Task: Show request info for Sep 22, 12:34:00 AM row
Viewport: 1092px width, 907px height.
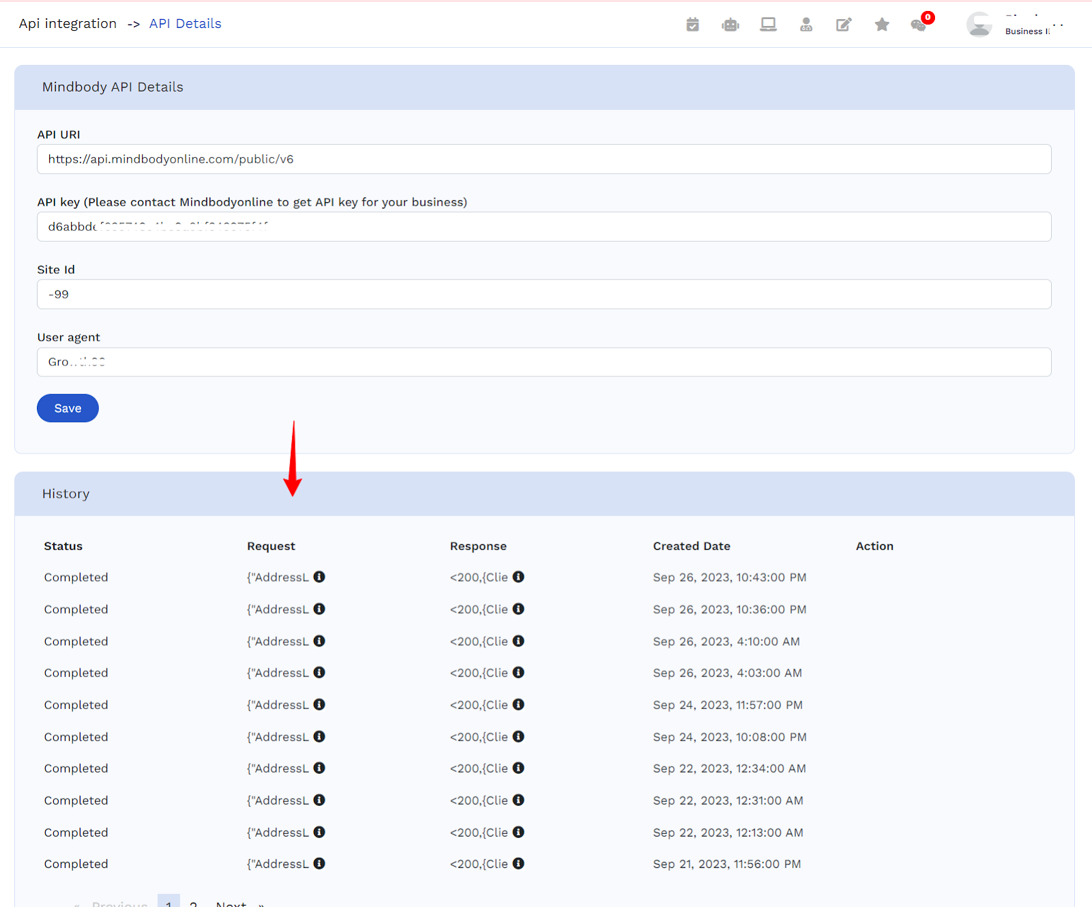Action: point(319,768)
